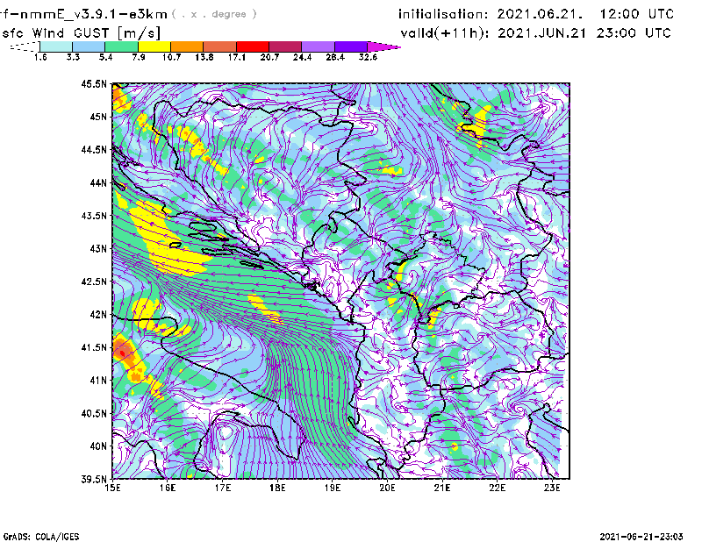Click the 19E longitude label
This screenshot has height=542, width=702.
(333, 488)
